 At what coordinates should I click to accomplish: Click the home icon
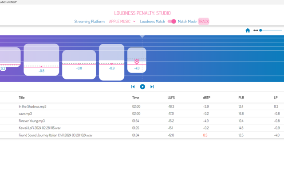coord(248,30)
